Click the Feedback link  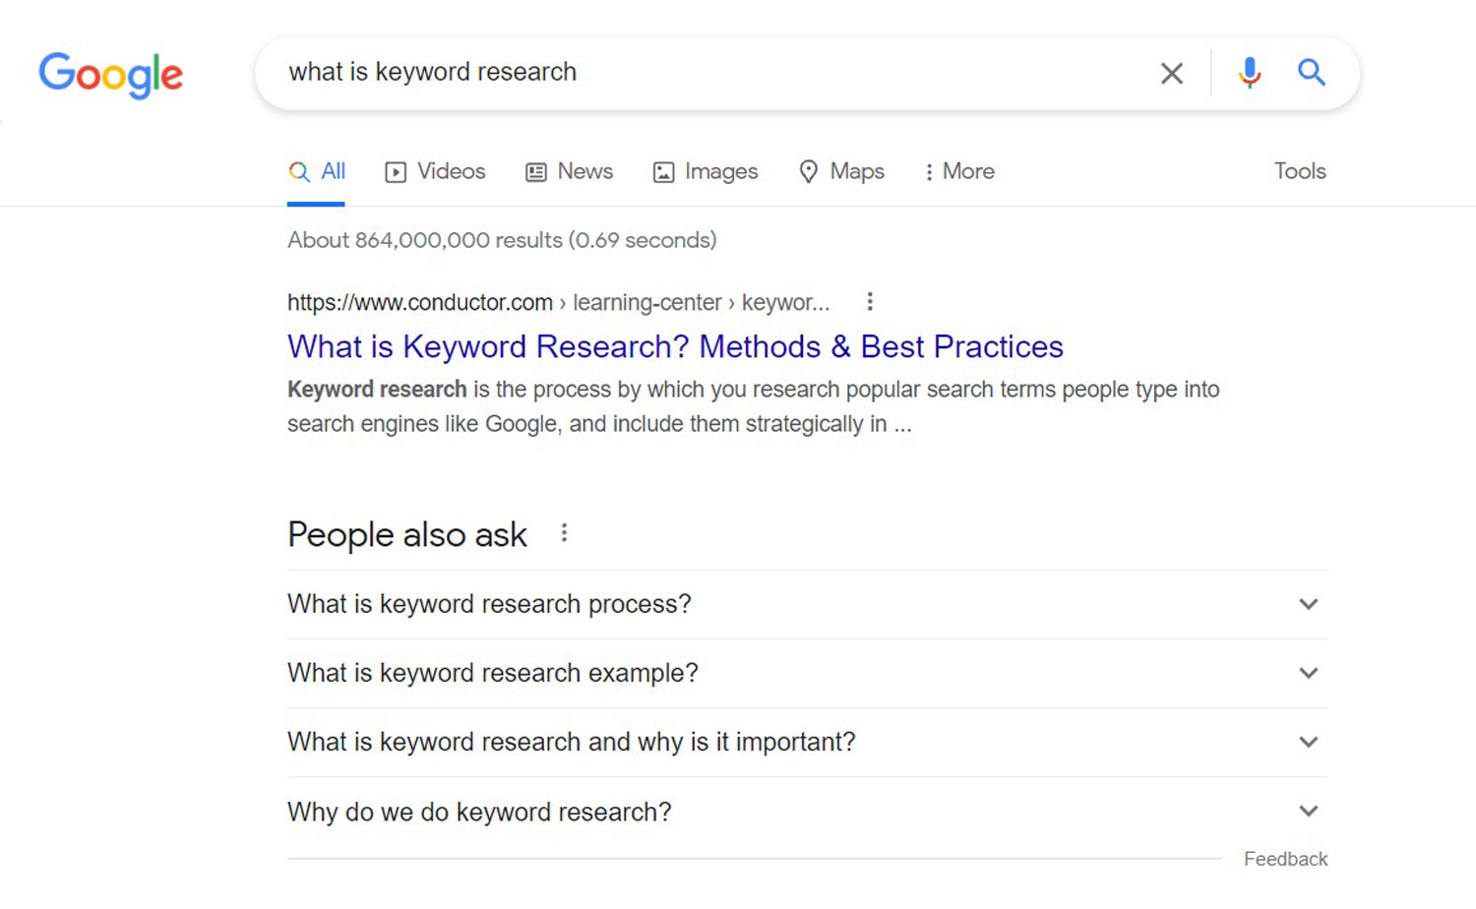pos(1285,859)
